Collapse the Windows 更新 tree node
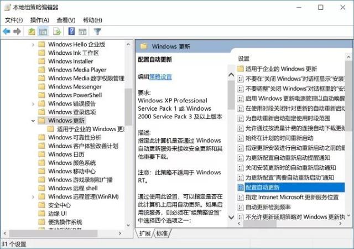The width and height of the screenshot is (354, 249). [x=33, y=121]
